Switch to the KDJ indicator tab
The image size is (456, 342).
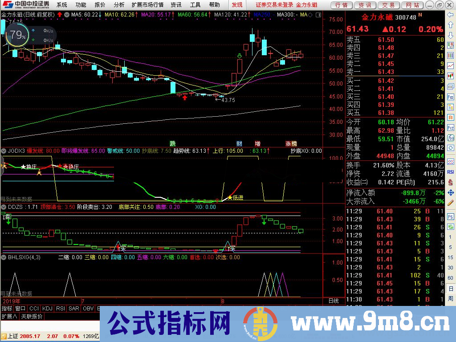coord(47,309)
